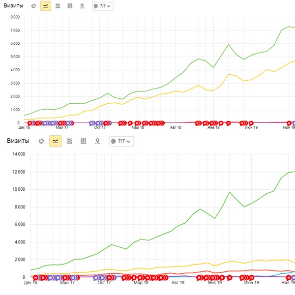The image size is (295, 295).
Task: Click '6 000' y-axis label in bottom chart
Action: click(20, 224)
